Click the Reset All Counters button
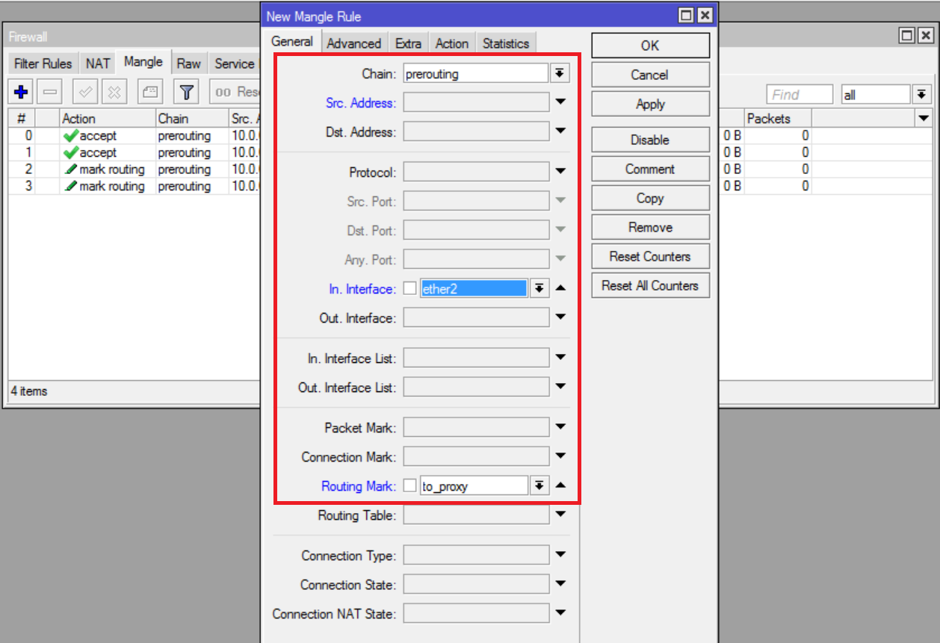Screen dimensions: 940x643 pyautogui.click(x=650, y=285)
